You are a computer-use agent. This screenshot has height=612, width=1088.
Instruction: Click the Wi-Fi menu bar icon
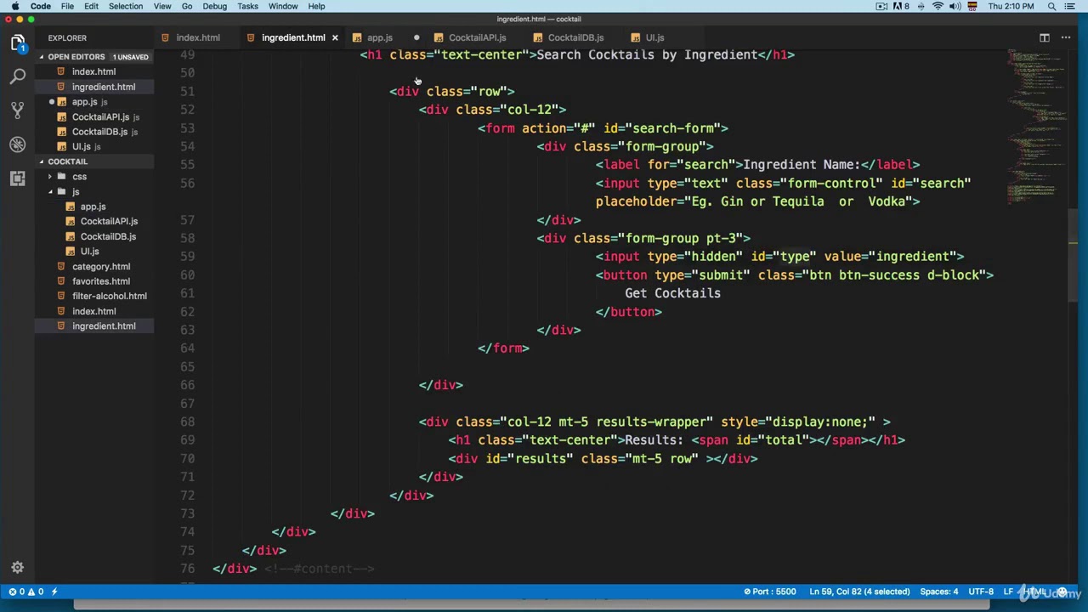pos(938,6)
